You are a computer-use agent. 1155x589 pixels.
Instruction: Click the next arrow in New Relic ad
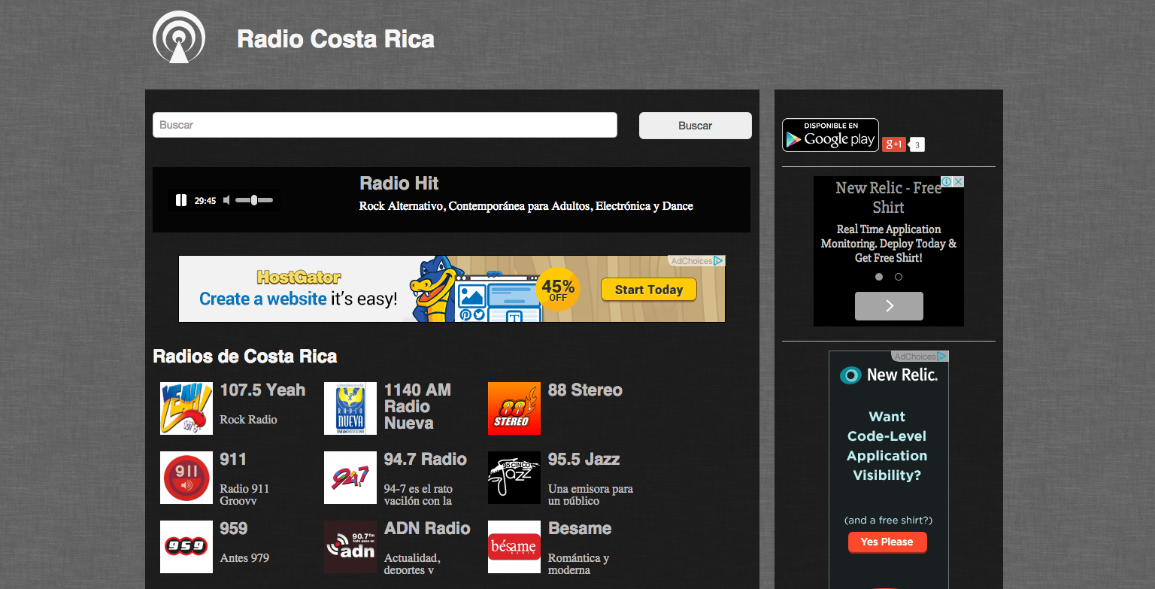pos(889,306)
